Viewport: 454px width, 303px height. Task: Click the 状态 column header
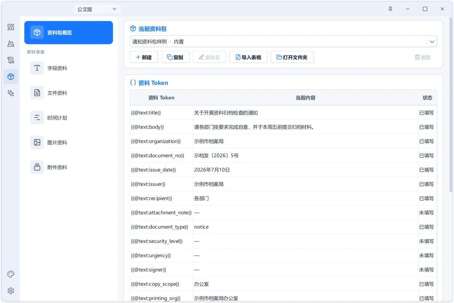coord(428,98)
